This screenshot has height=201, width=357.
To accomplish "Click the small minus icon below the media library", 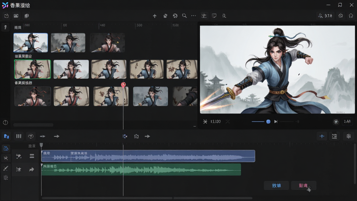I will 195,126.
